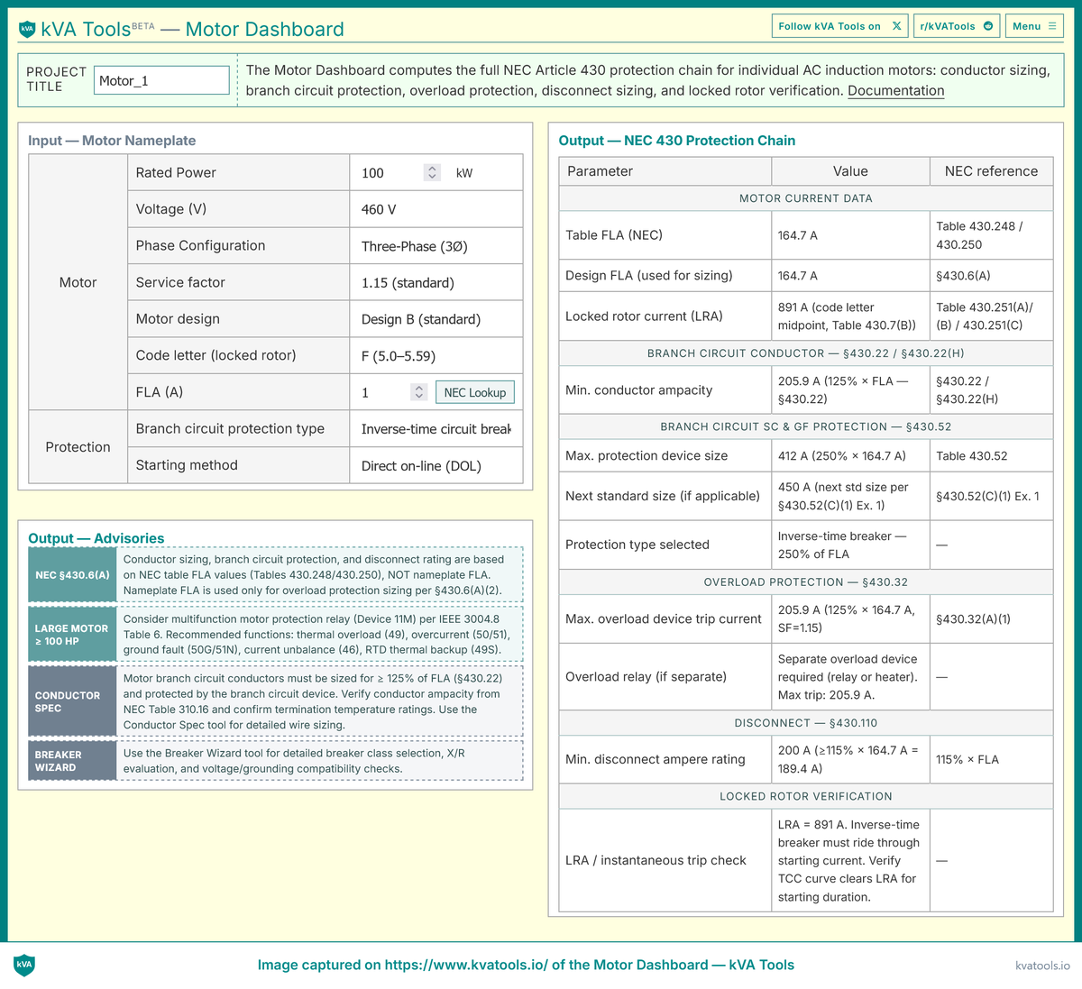Click the Table FLA (NEC) value 164.7 A
This screenshot has width=1082, height=989.
[x=850, y=235]
